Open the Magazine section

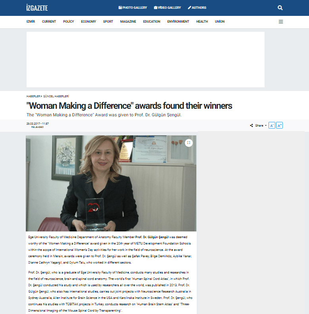pyautogui.click(x=128, y=21)
